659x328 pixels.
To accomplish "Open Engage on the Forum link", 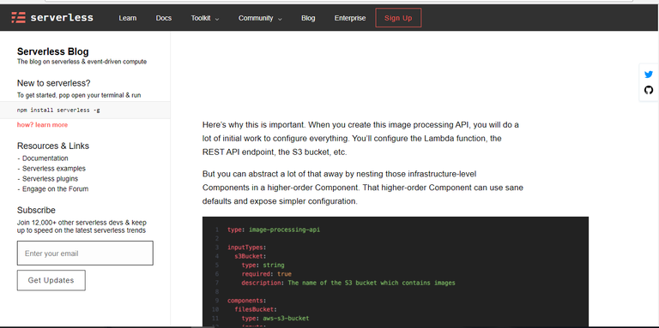I will (x=56, y=188).
